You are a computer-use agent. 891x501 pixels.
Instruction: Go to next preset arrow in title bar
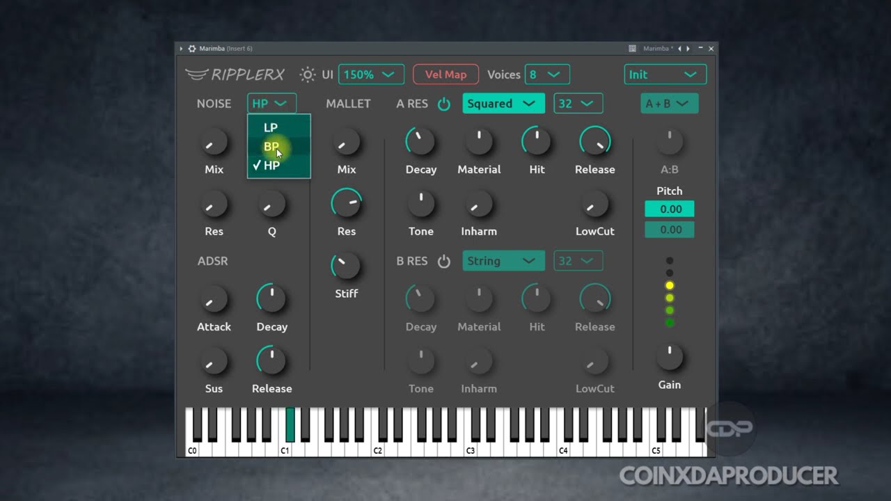click(688, 49)
